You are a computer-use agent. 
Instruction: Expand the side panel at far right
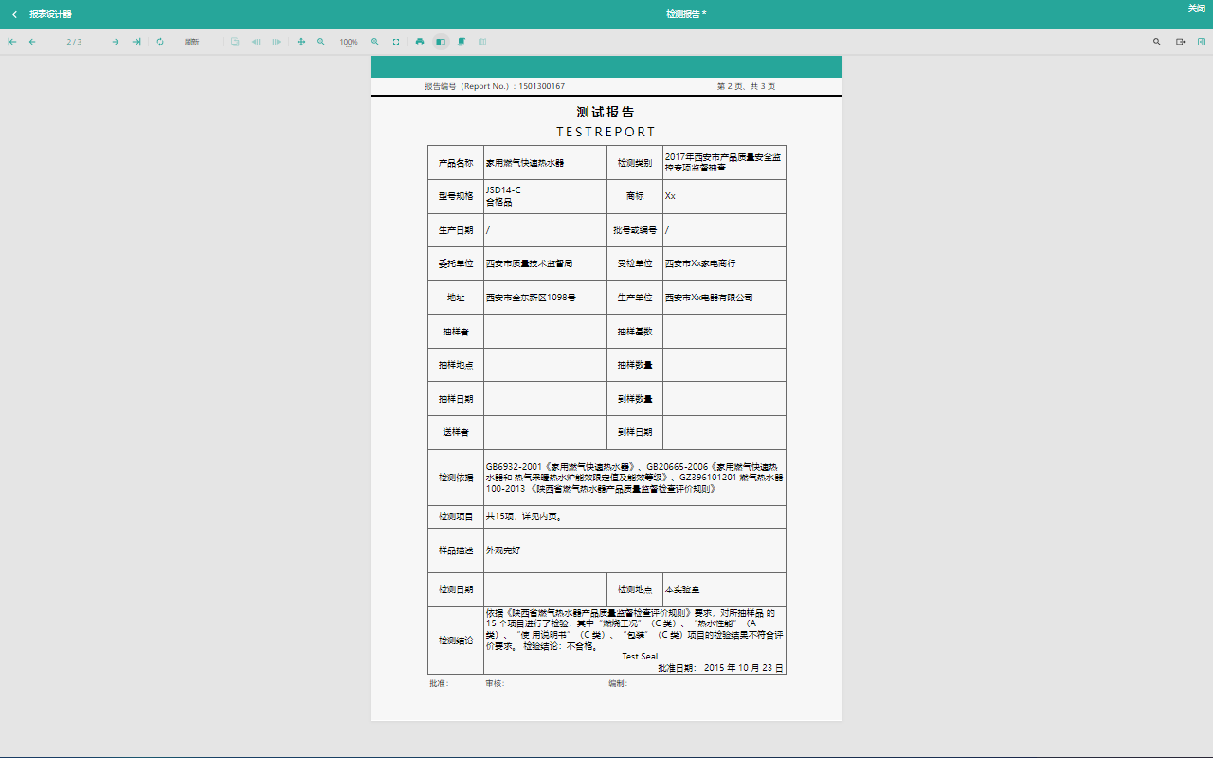tap(1202, 42)
